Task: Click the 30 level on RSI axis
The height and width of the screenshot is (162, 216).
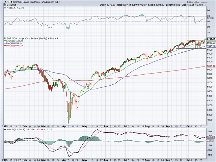Action: click(209, 27)
